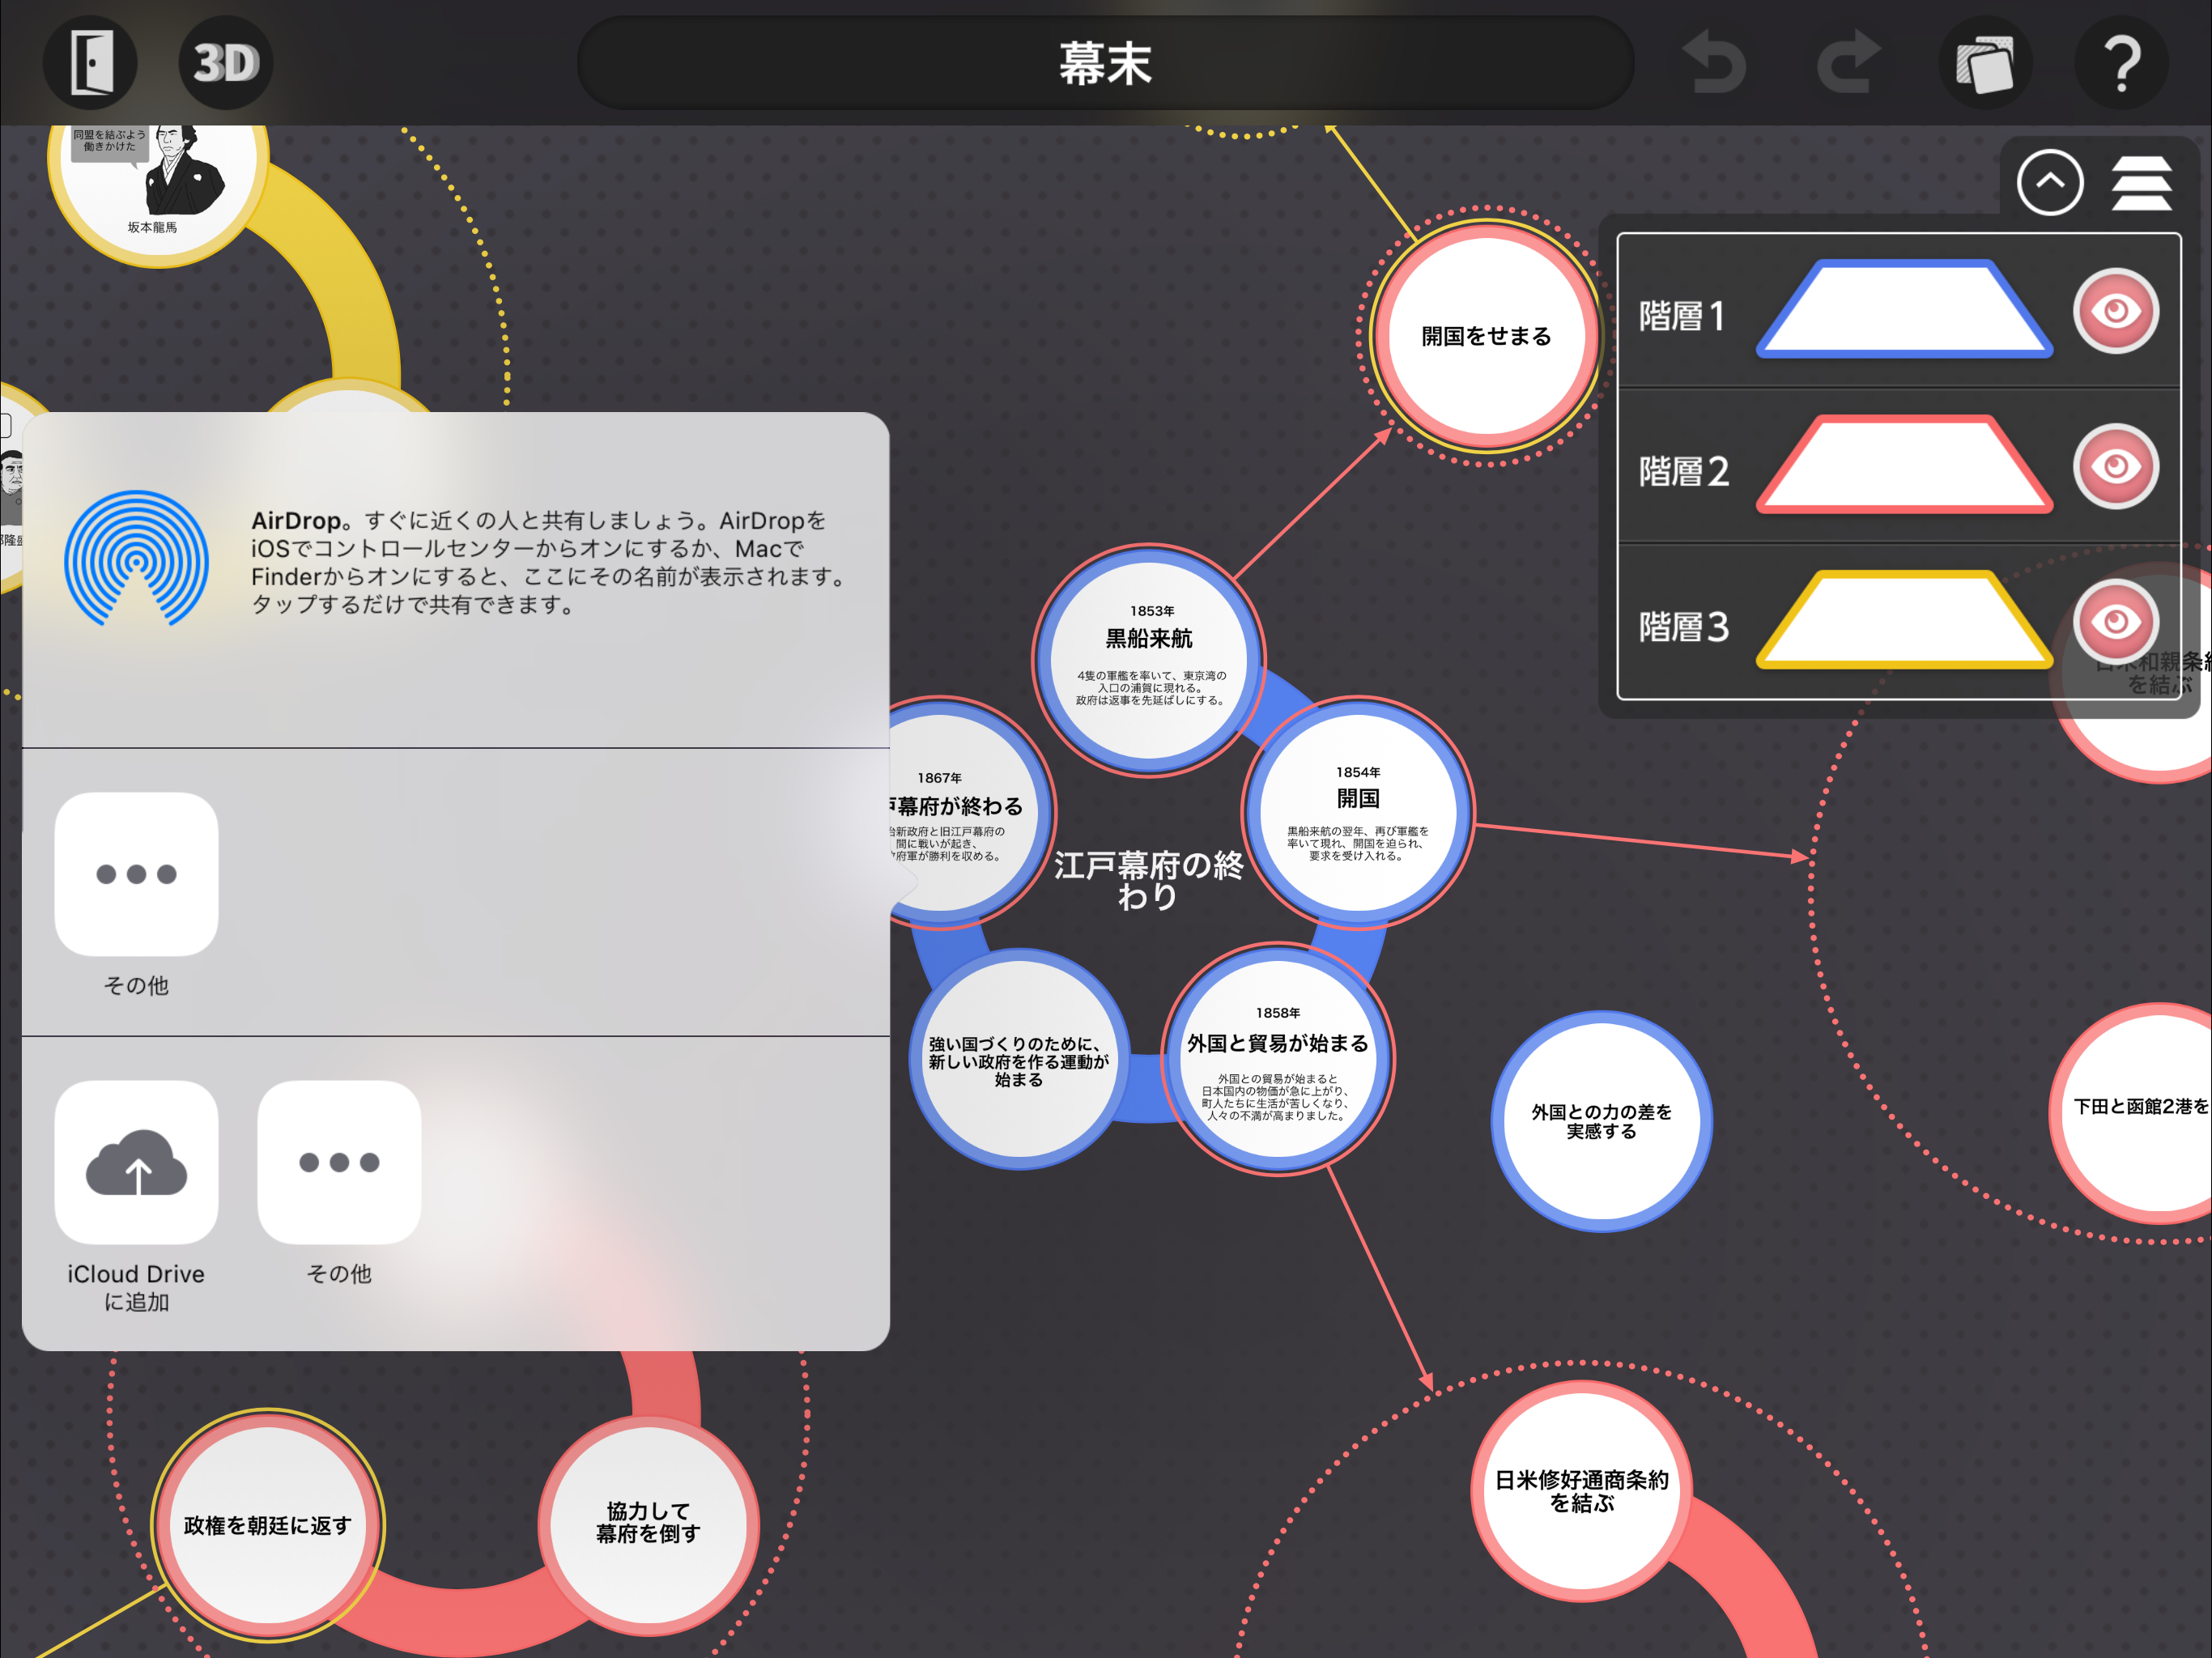Toggle visibility of 階層2 layer
Image resolution: width=2212 pixels, height=1658 pixels.
tap(2116, 466)
